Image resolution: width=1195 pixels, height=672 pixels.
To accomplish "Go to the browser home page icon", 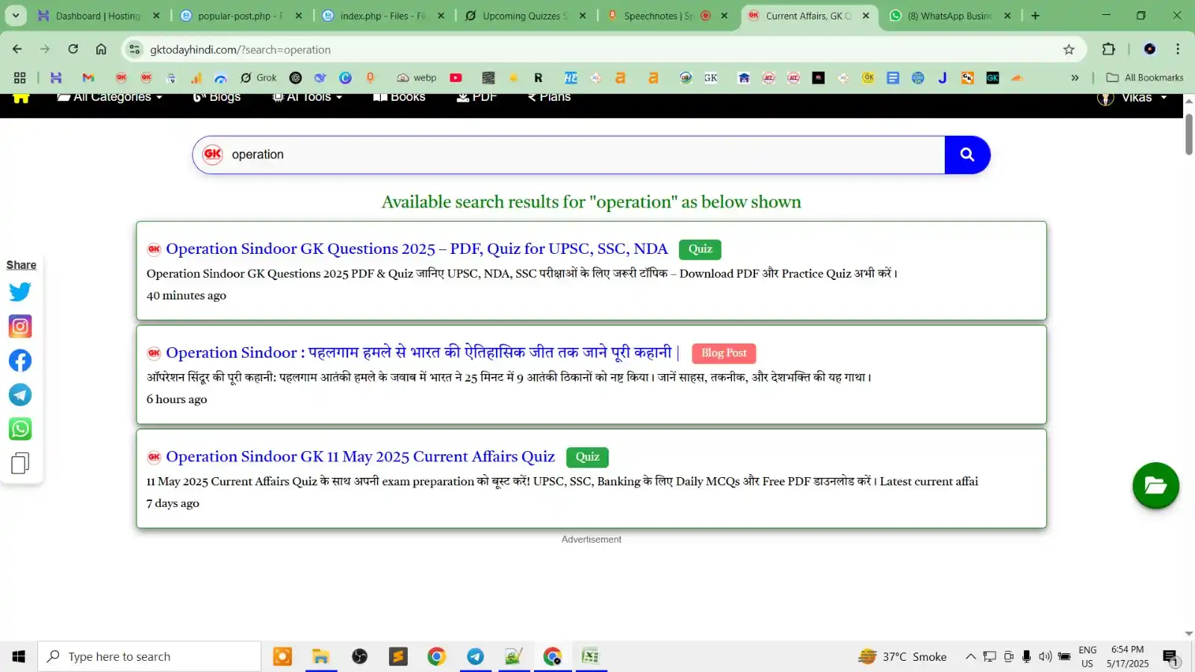I will [101, 49].
